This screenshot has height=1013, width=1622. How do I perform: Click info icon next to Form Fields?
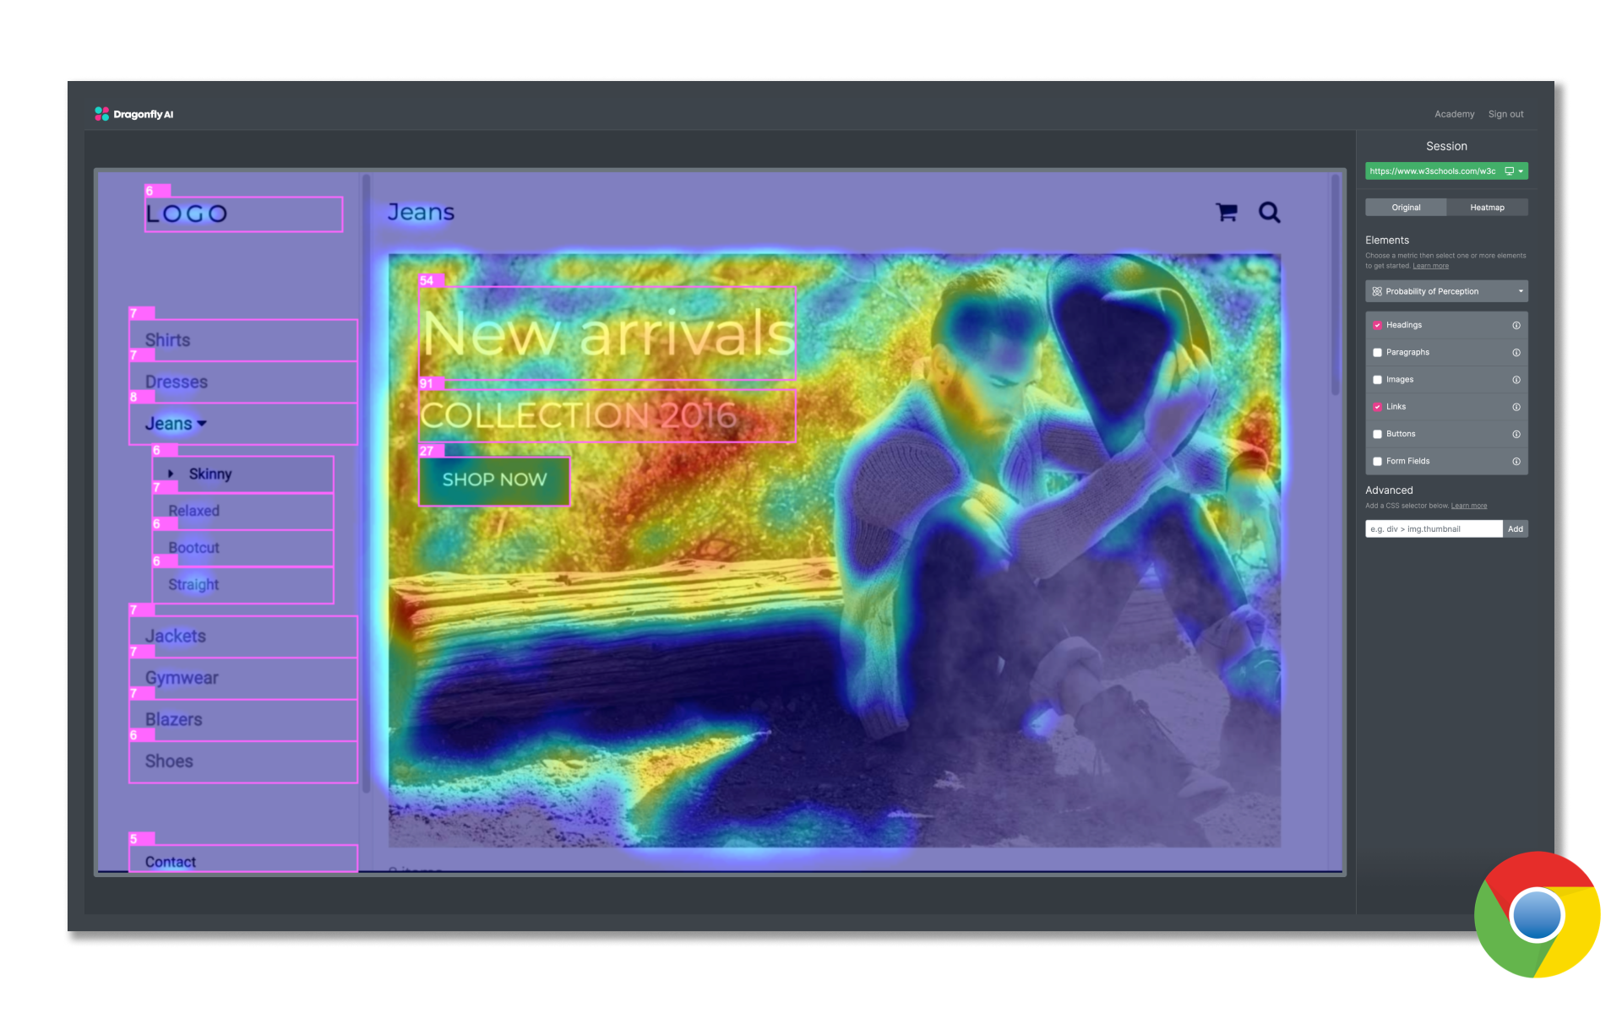click(x=1516, y=462)
